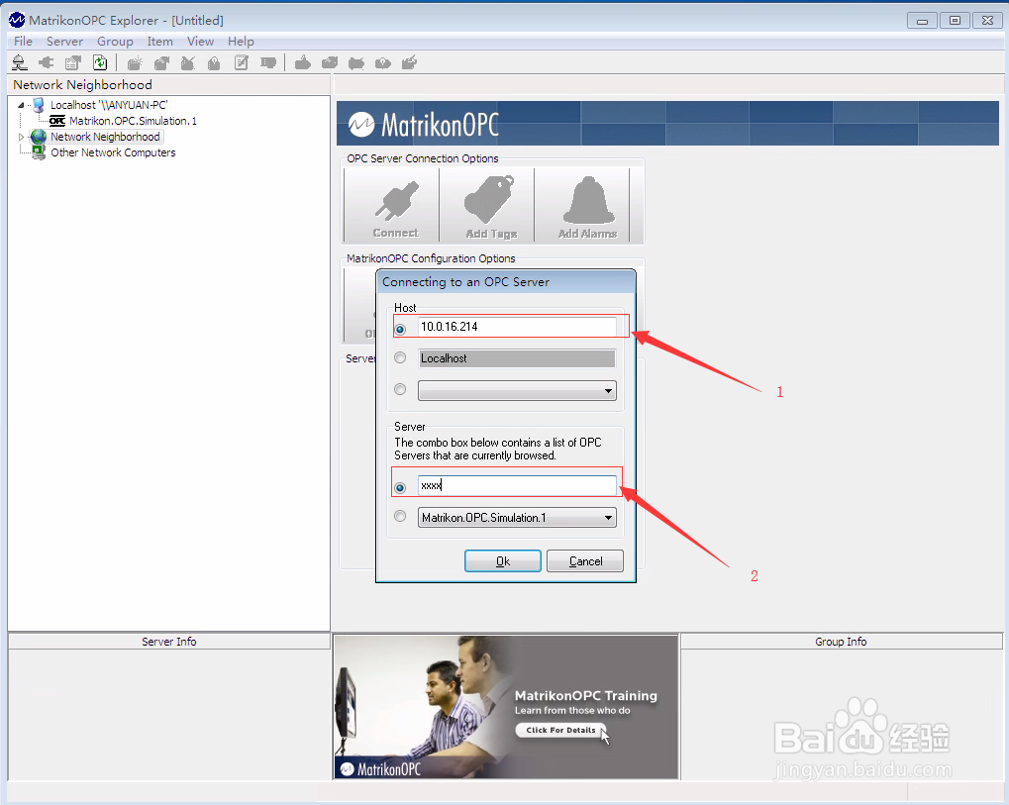Screen dimensions: 1009x805
Task: Open the Server menu
Action: click(64, 42)
